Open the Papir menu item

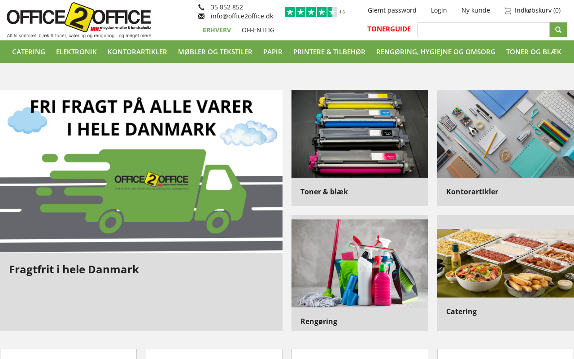[x=273, y=52]
